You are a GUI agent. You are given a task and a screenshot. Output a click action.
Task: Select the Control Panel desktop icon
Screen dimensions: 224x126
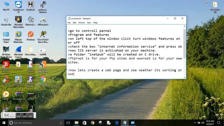6,37
